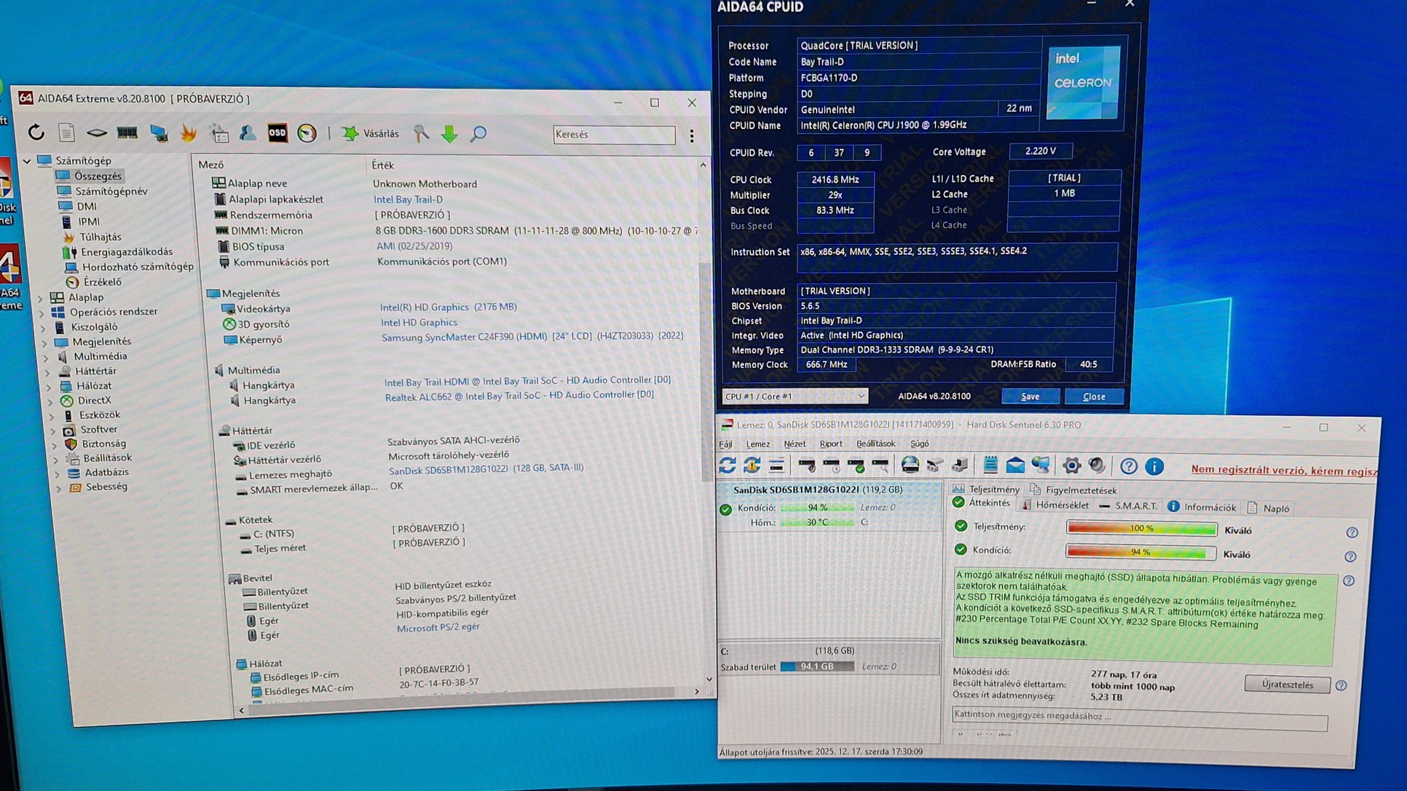1407x791 pixels.
Task: Click the Újratesztelés button
Action: click(1287, 685)
